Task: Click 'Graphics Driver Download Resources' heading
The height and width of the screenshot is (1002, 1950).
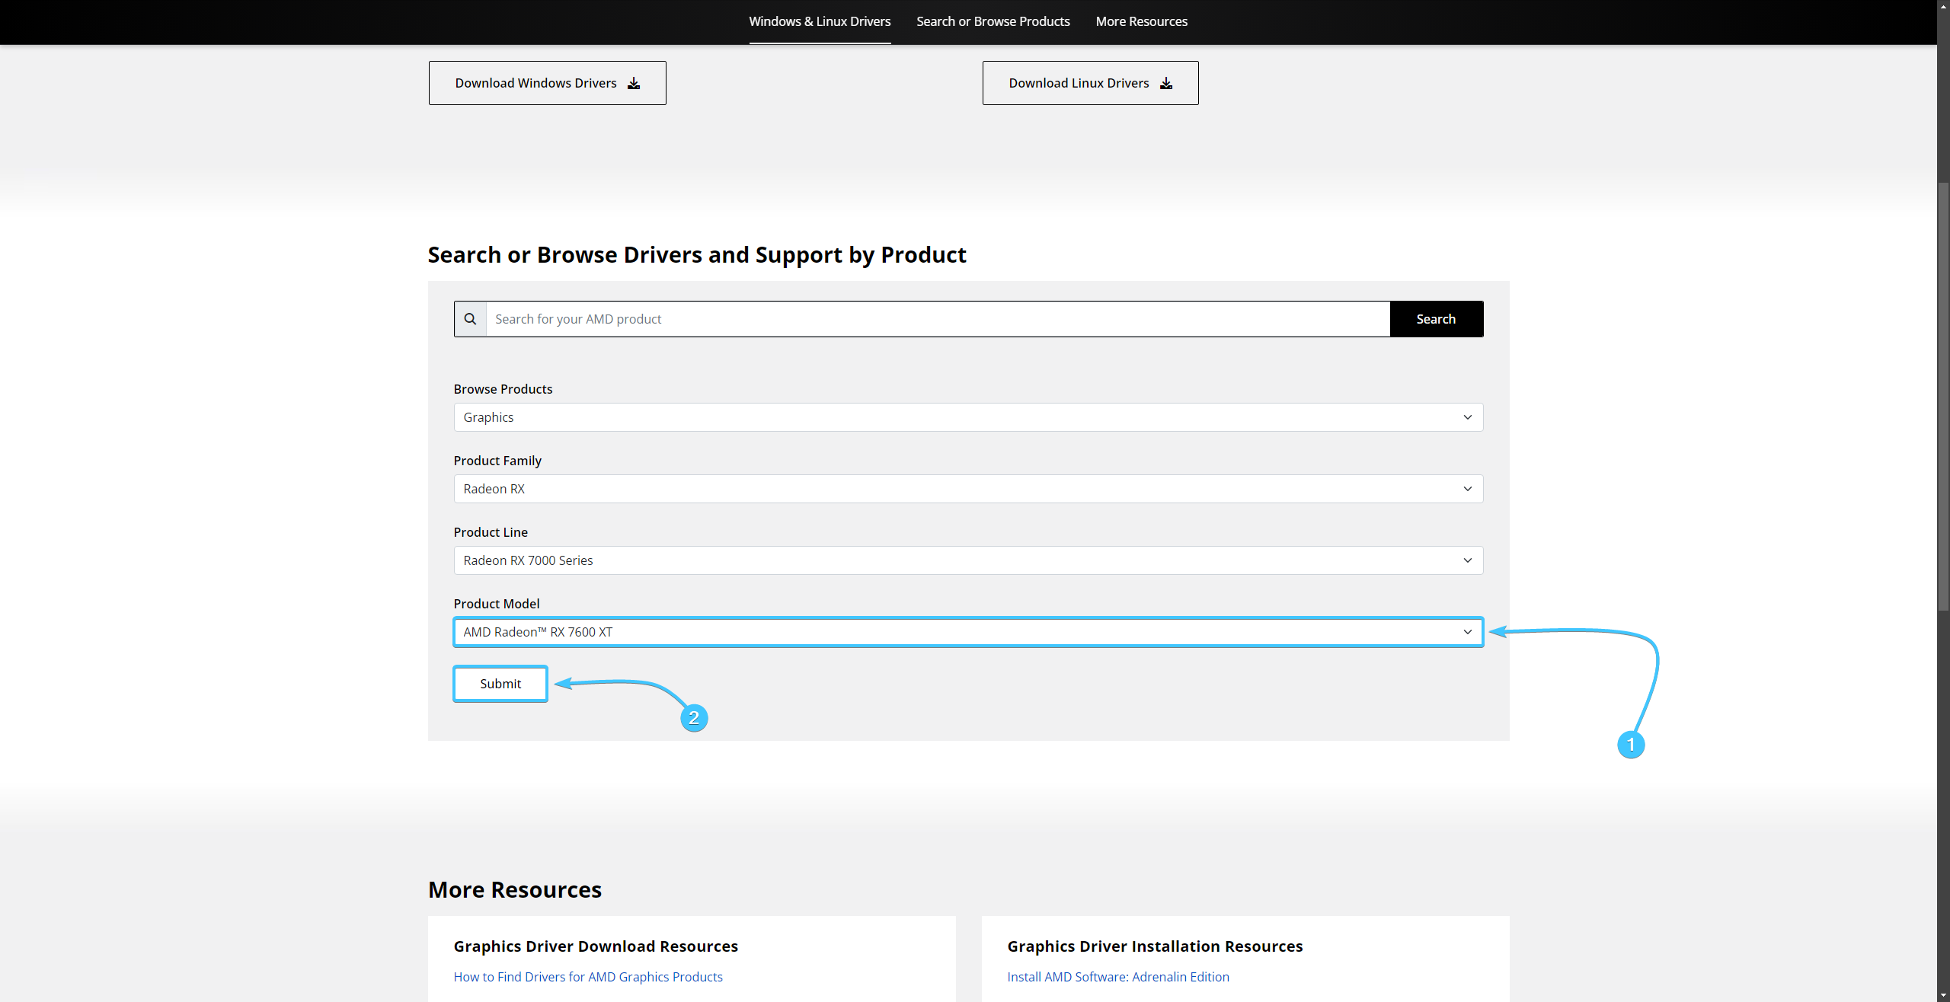Action: 596,946
